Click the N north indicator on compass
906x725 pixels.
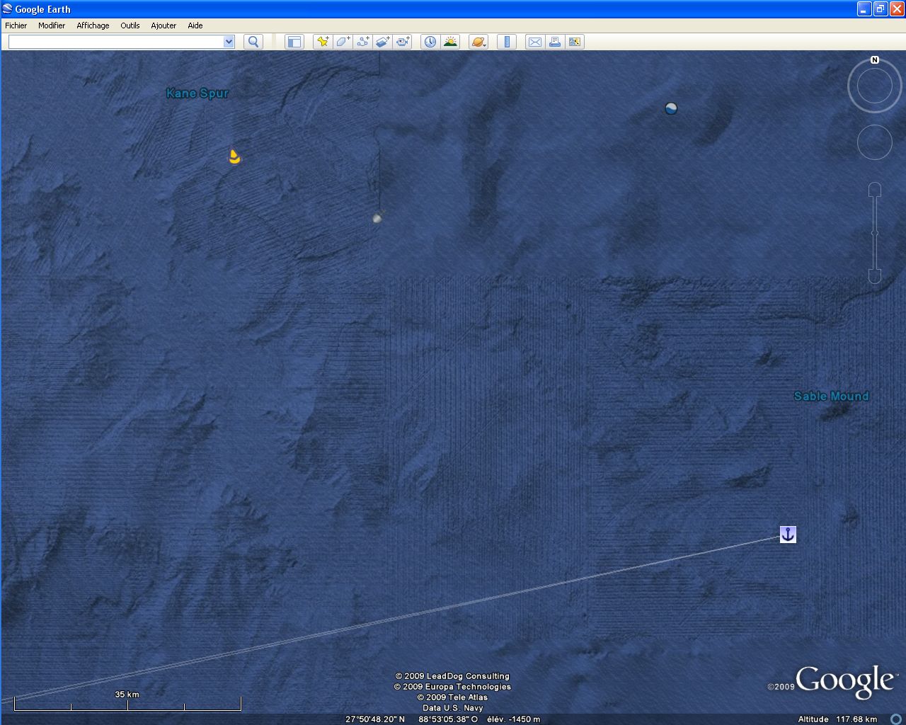[875, 60]
